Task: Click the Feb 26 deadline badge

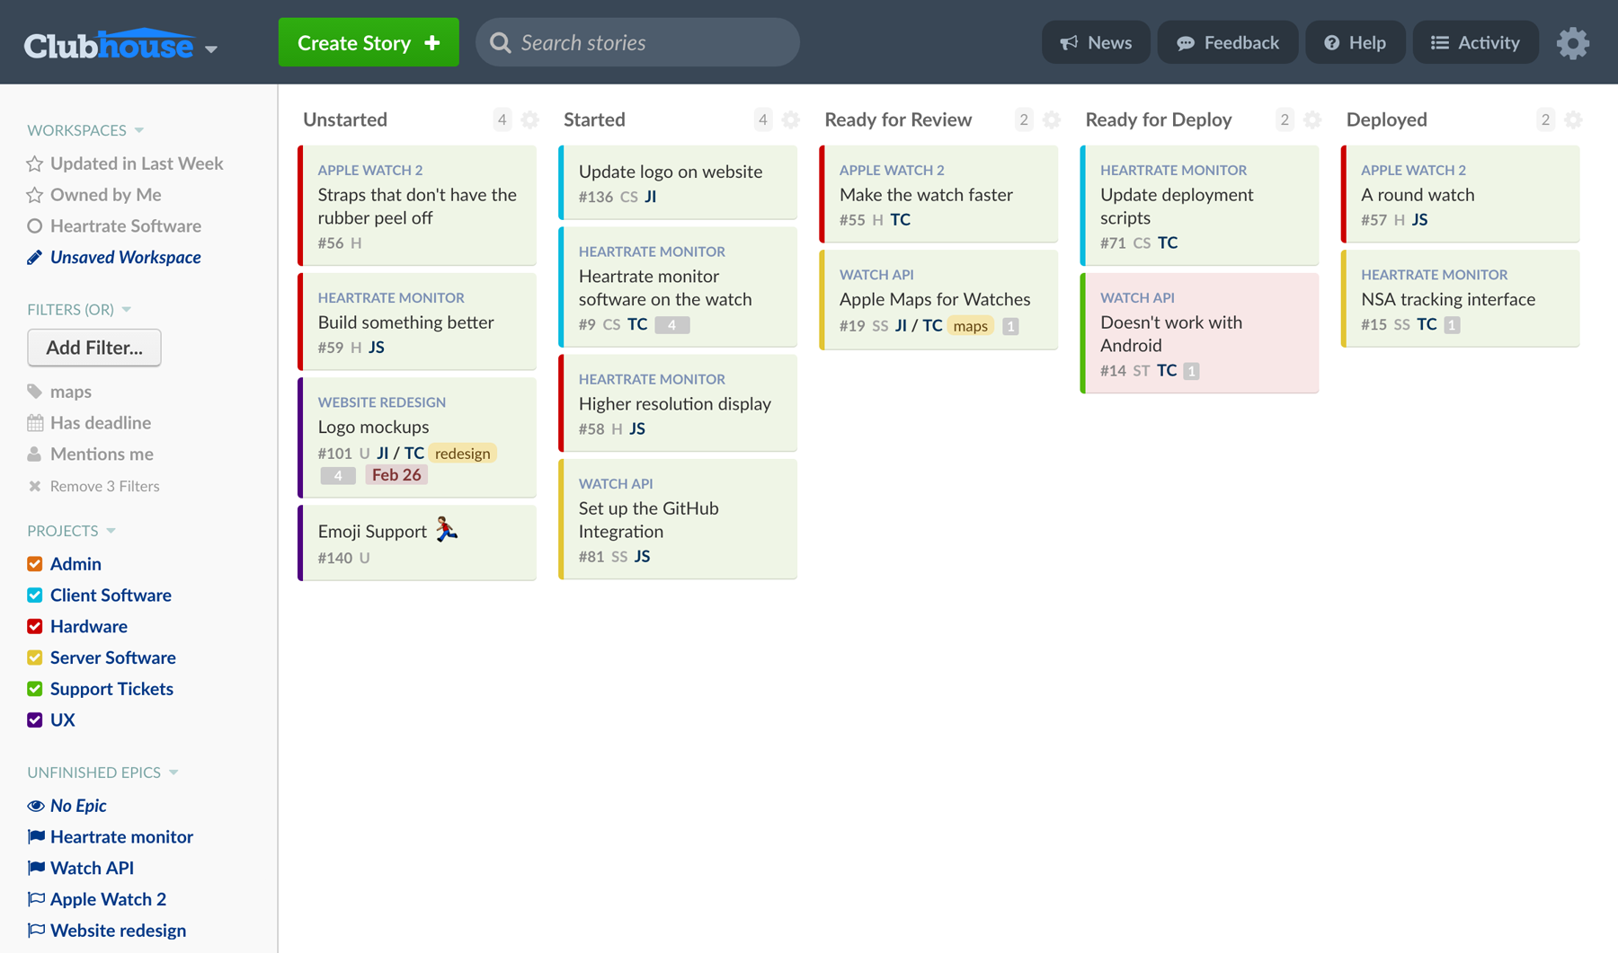Action: click(396, 475)
